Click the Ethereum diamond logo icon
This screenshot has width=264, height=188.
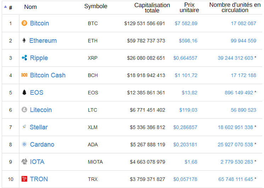click(24, 40)
